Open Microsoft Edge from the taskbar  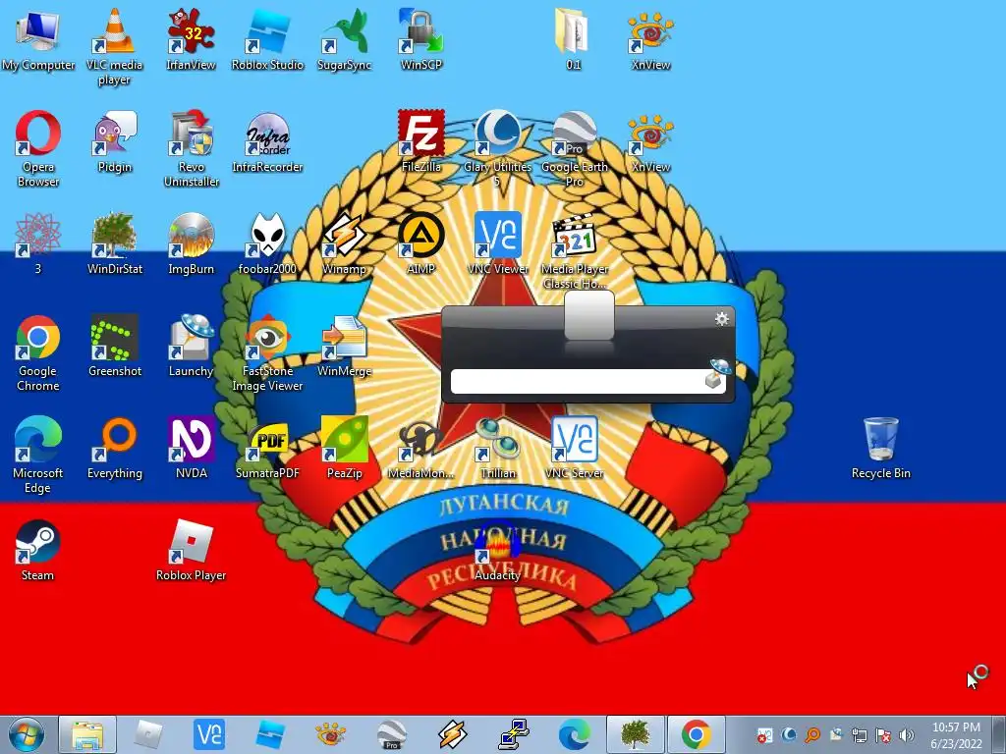tap(574, 734)
